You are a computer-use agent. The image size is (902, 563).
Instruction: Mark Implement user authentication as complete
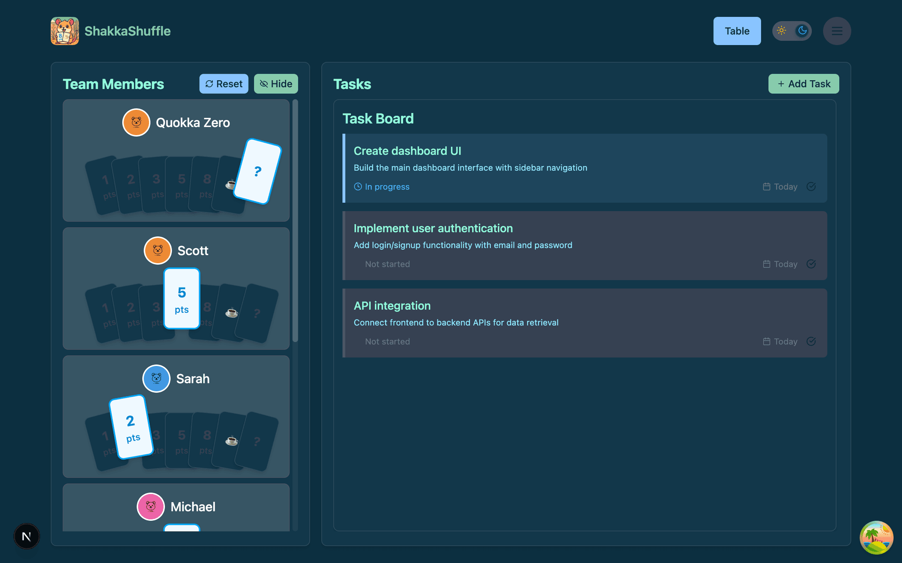point(811,264)
